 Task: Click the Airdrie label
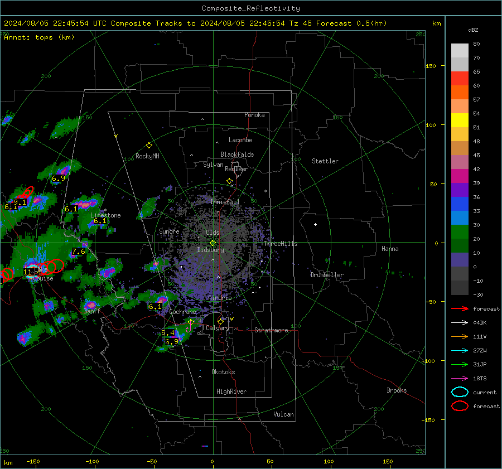[220, 298]
